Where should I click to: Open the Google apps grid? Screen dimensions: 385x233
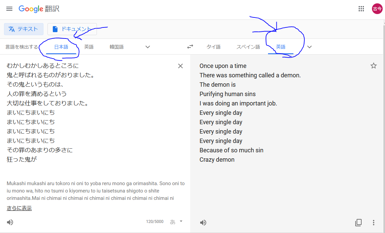[x=361, y=9]
